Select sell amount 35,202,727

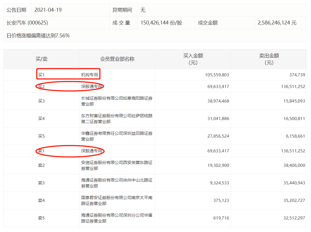click(294, 201)
